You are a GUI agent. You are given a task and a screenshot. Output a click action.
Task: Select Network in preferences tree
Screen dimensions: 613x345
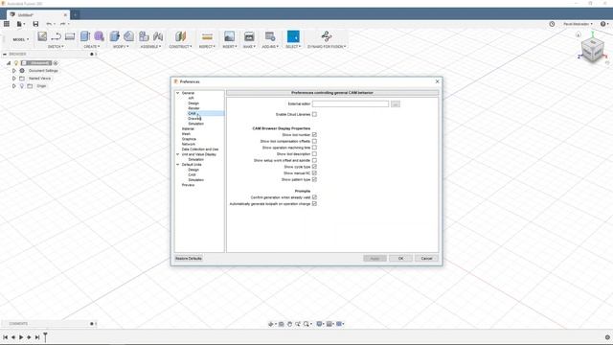[x=189, y=144]
